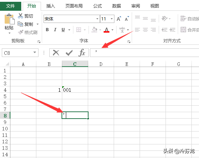Open the underline style dropdown arrow
The height and width of the screenshot is (158, 199).
pos(69,30)
